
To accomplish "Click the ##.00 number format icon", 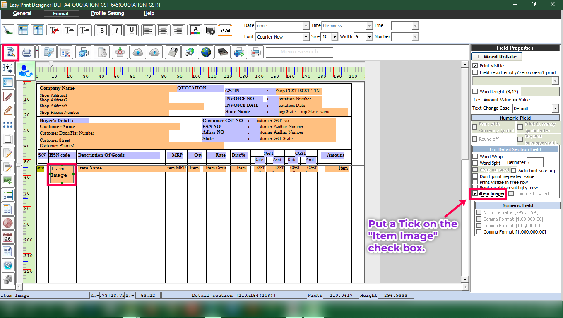I will (x=225, y=30).
